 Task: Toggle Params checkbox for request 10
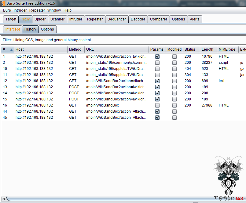(x=157, y=69)
